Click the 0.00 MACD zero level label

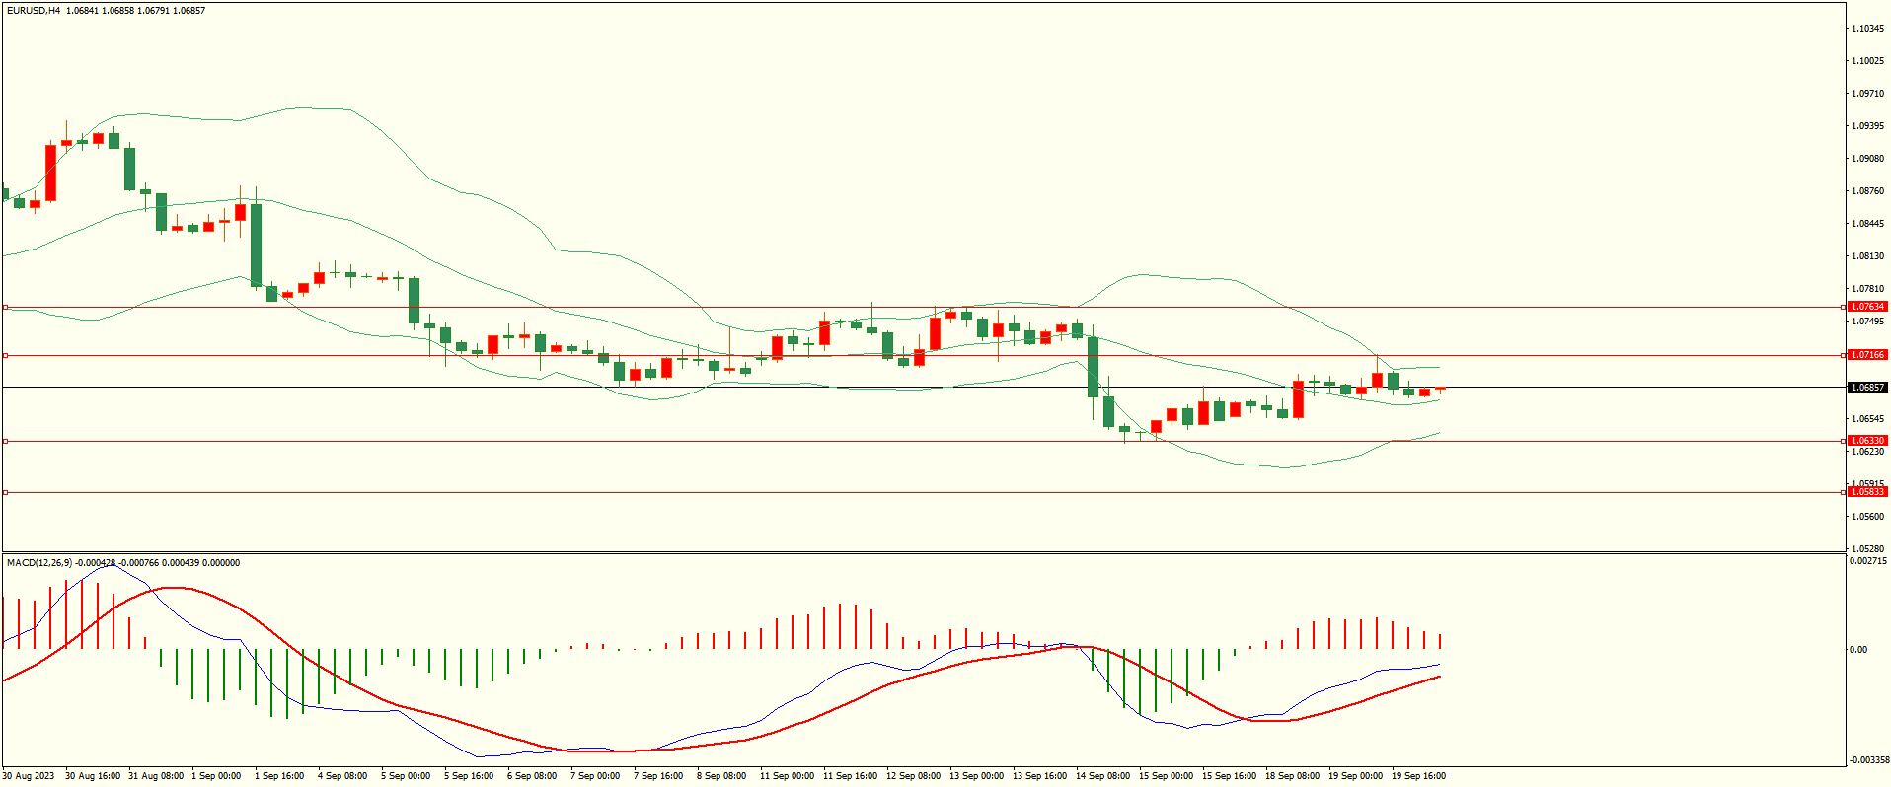click(1858, 650)
